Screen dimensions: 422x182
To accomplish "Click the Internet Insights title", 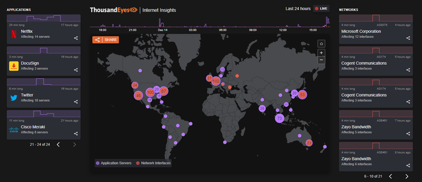I will pos(159,10).
